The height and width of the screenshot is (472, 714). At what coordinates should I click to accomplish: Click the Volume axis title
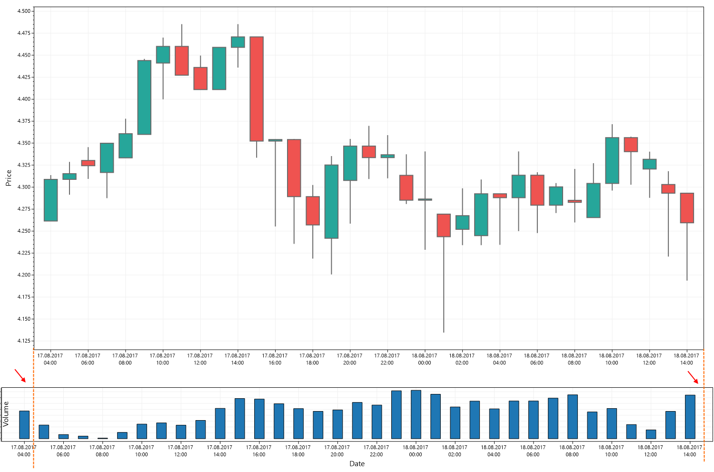[x=6, y=414]
